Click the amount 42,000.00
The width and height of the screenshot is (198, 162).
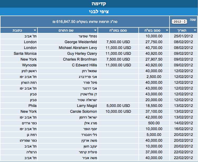(x=154, y=117)
